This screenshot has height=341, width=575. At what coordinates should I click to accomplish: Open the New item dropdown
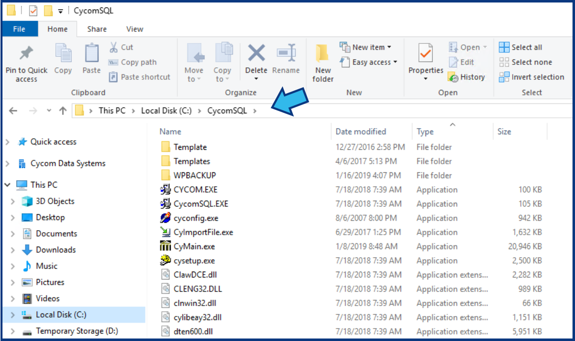coord(368,46)
